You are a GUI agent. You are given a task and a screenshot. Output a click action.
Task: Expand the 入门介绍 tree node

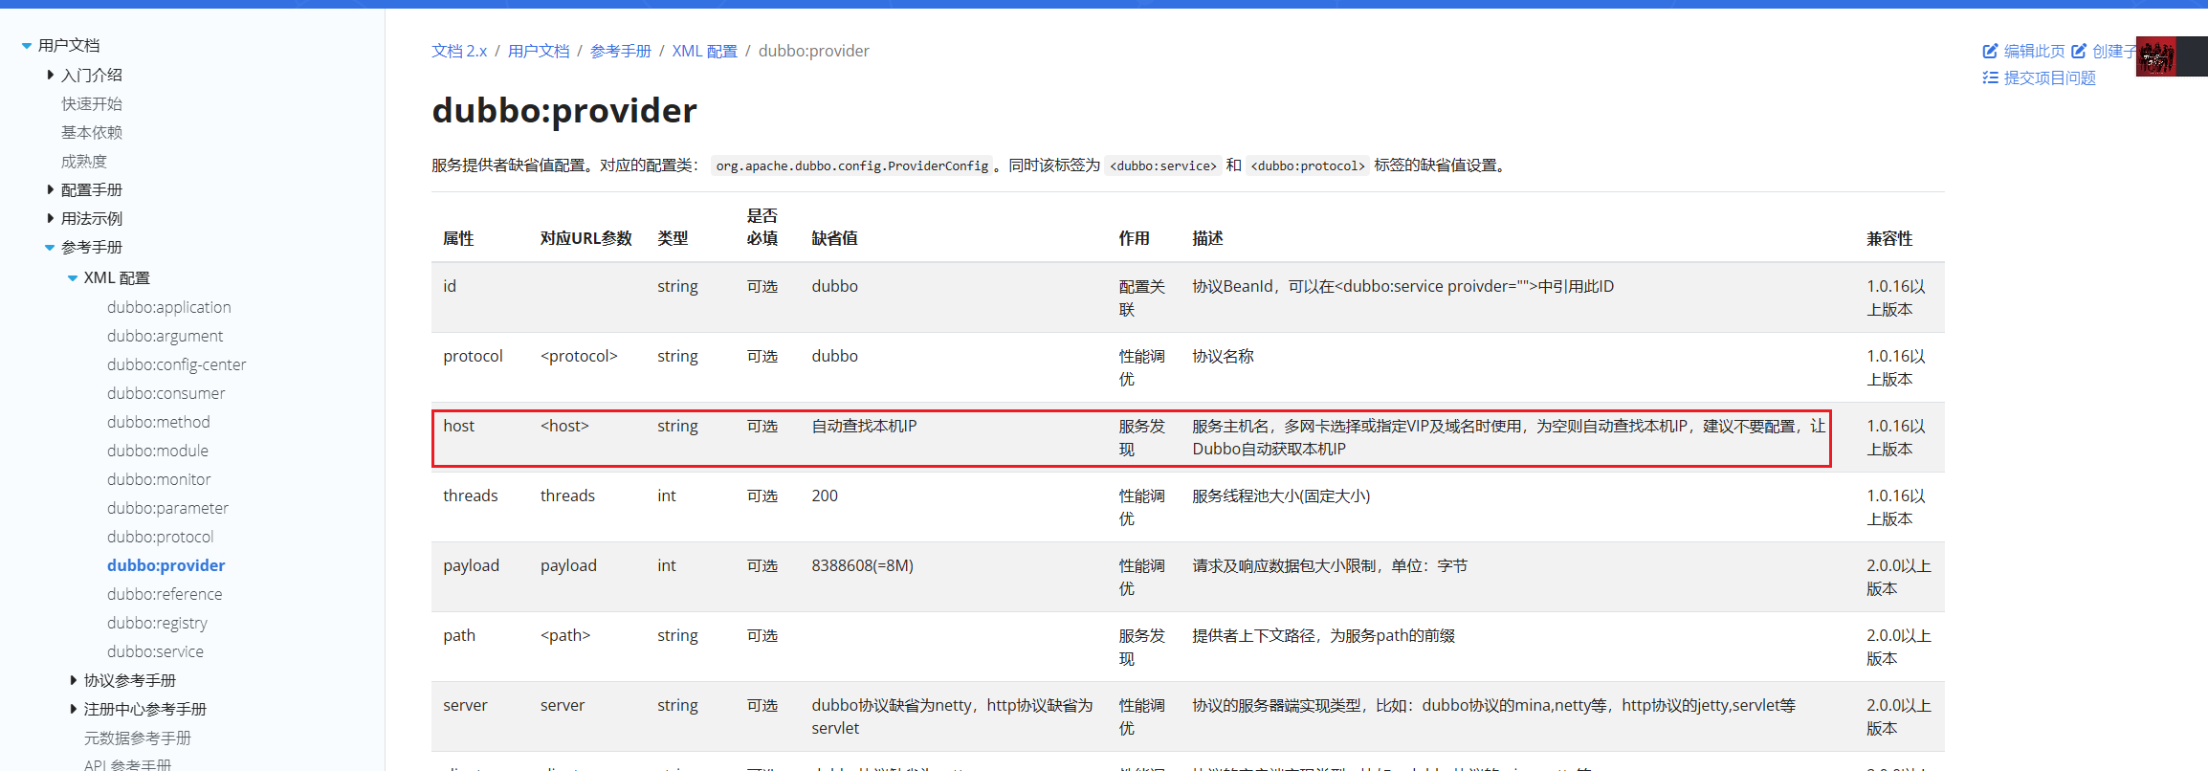tap(50, 75)
